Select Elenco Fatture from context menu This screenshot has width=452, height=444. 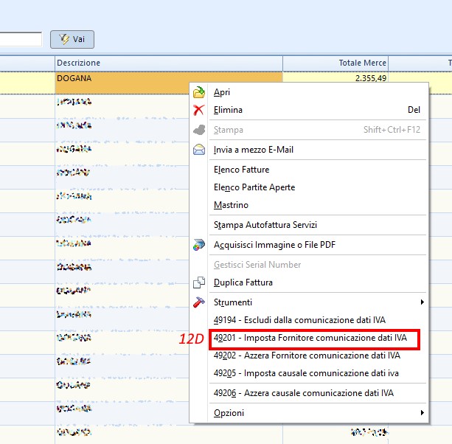tap(241, 170)
